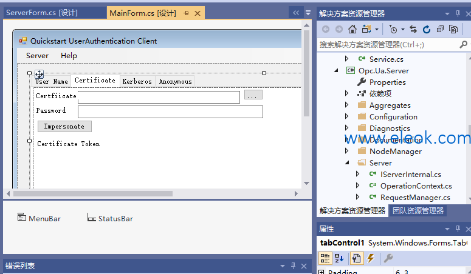Click the Property Pages wrench icon in Properties
Screen dimensions: 471x274
[388, 258]
